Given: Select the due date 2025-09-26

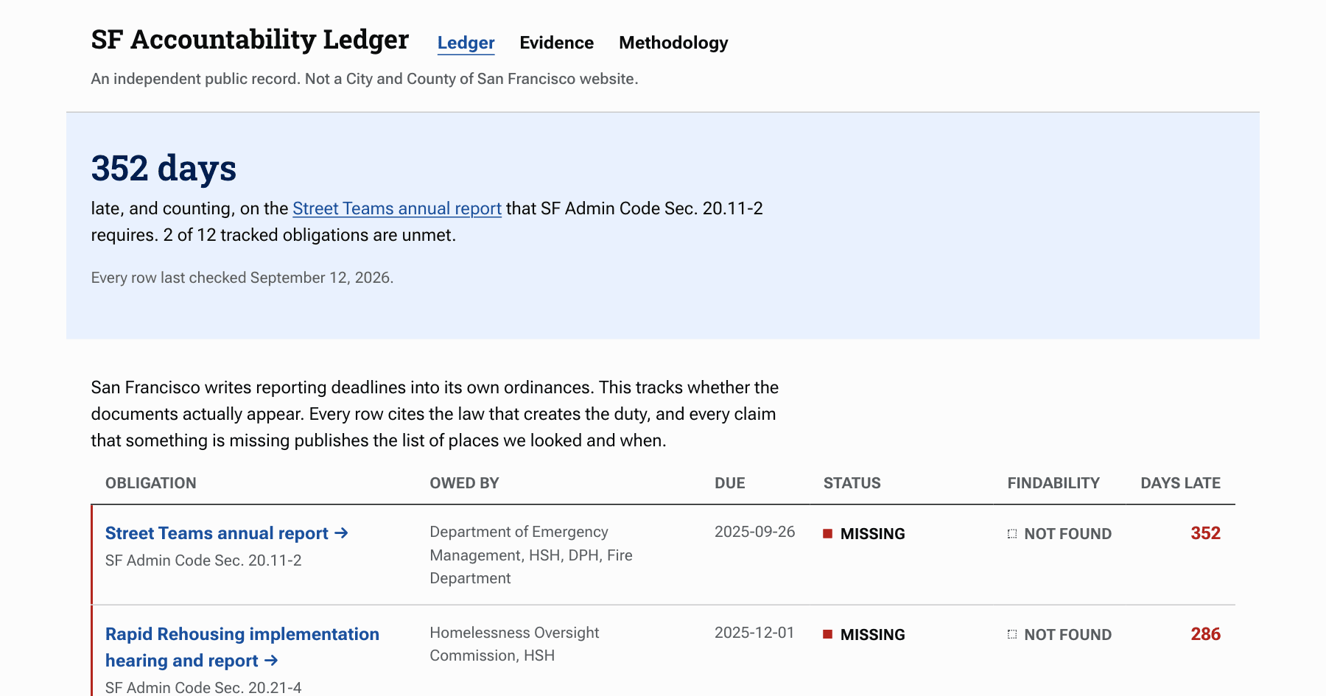Looking at the screenshot, I should [x=754, y=532].
